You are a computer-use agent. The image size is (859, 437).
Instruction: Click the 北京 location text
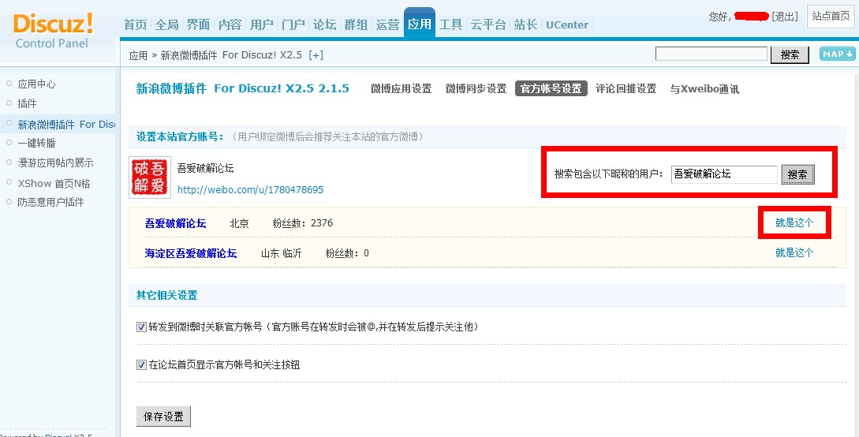coord(240,223)
